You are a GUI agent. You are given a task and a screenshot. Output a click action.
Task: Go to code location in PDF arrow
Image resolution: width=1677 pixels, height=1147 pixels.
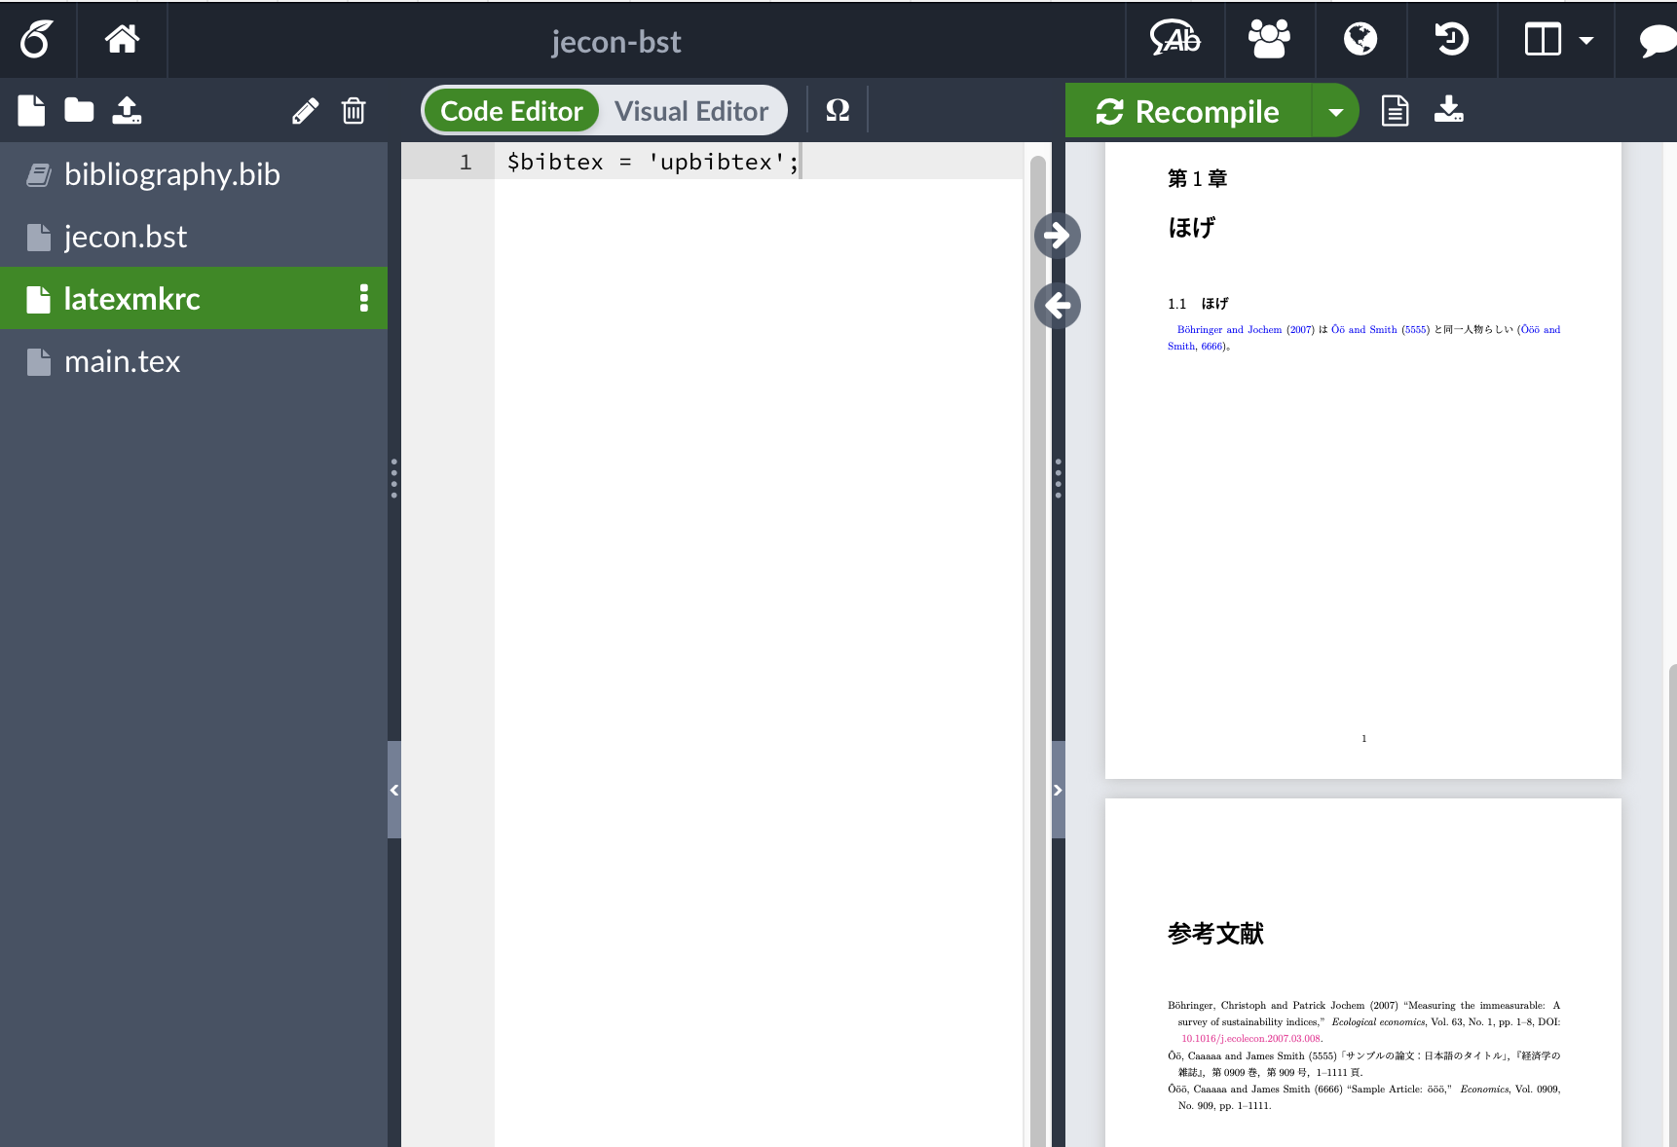coord(1058,235)
